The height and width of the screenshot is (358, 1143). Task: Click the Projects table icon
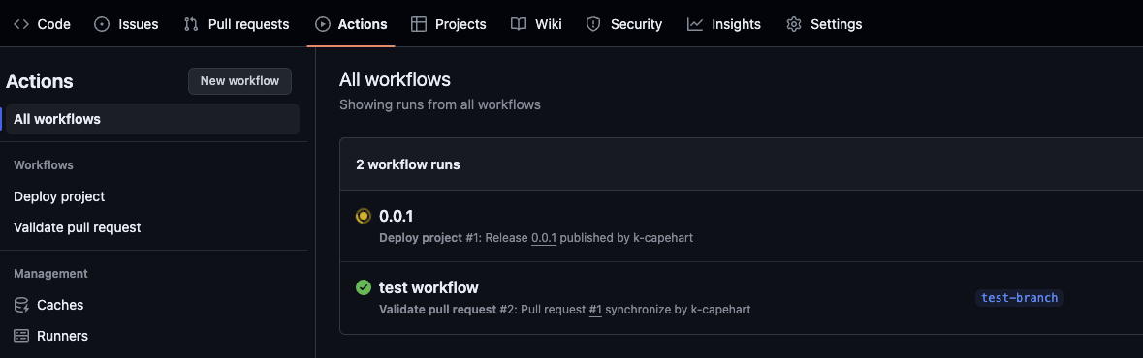coord(419,24)
